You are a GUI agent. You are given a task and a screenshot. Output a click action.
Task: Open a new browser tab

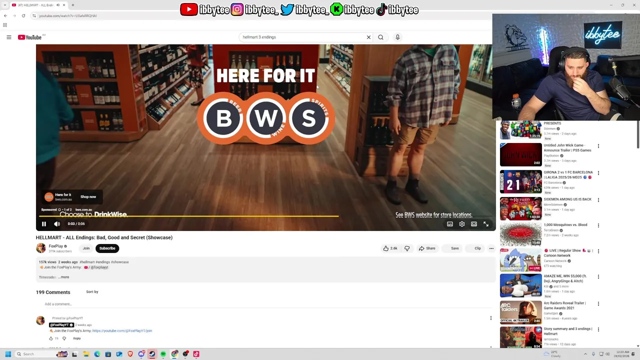[72, 5]
